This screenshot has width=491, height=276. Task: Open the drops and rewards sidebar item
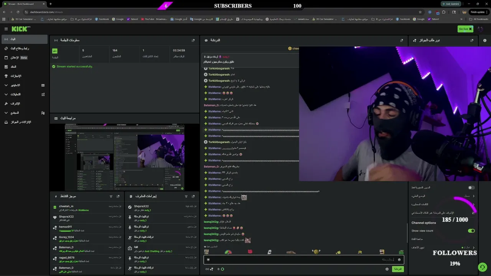click(25, 122)
